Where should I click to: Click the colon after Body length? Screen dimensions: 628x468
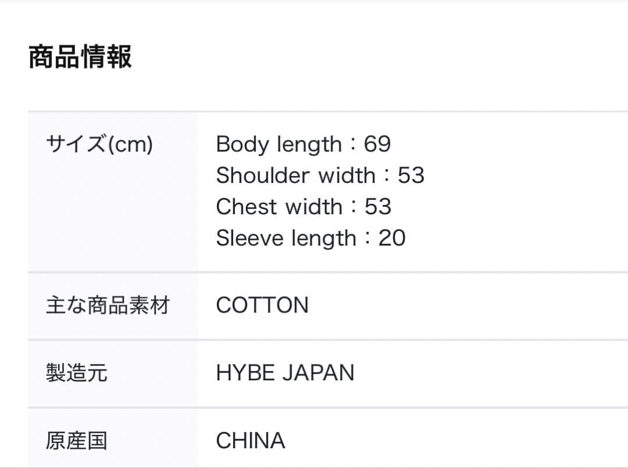[x=353, y=145]
